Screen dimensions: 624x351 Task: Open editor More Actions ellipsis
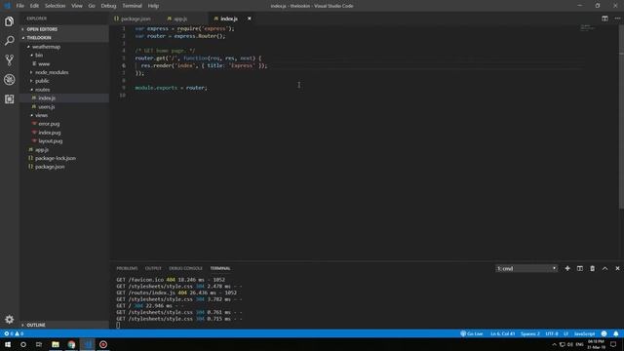tap(617, 19)
